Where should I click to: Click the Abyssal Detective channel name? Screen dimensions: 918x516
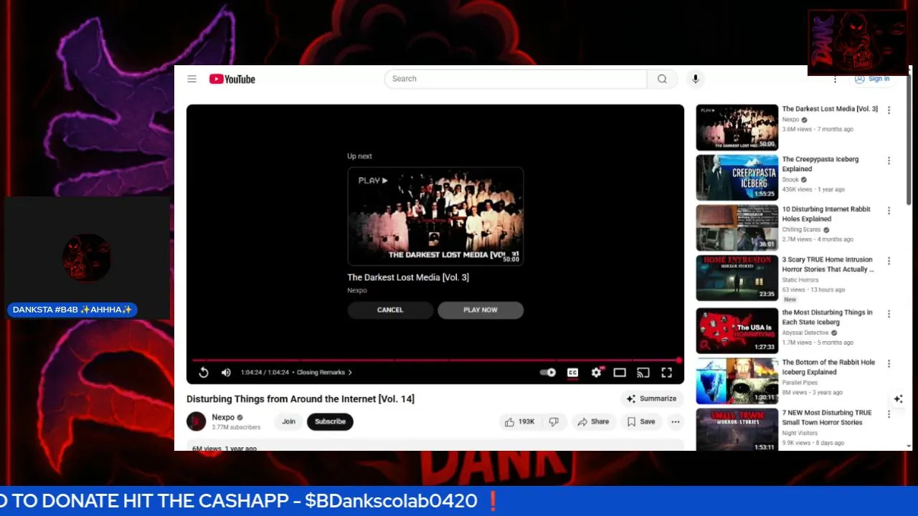coord(805,333)
